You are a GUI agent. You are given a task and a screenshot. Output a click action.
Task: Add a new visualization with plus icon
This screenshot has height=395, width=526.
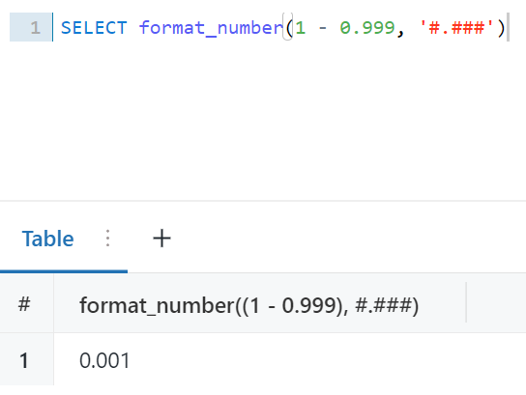(x=161, y=239)
